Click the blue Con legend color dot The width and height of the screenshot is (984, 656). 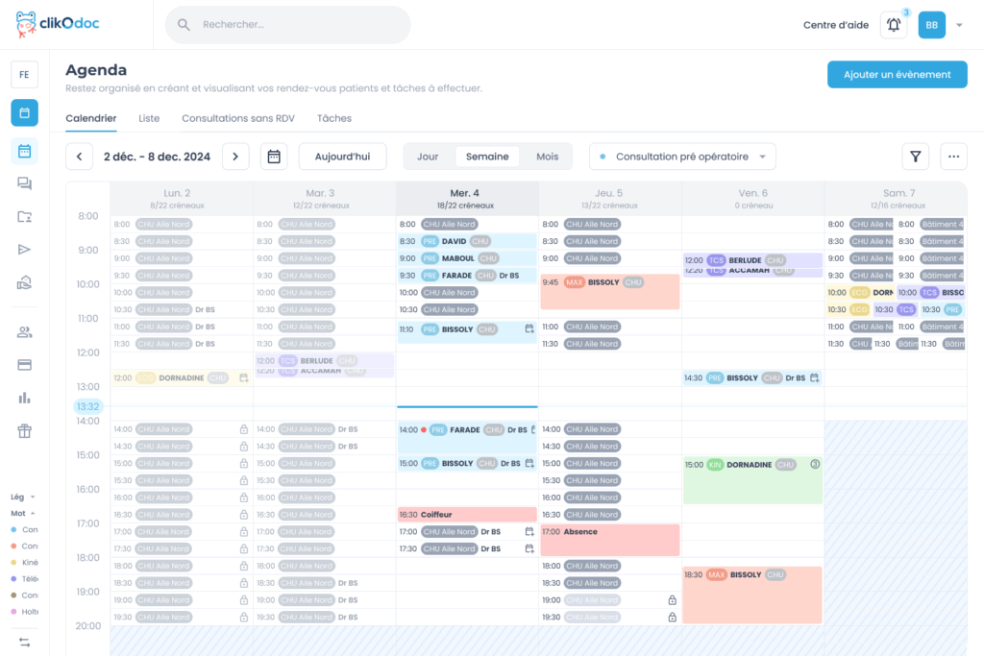pos(13,529)
